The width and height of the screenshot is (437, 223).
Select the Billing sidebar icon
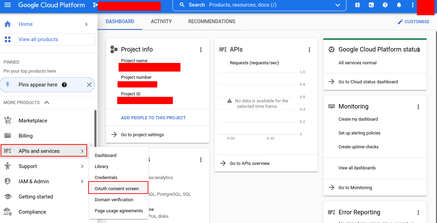[8, 136]
